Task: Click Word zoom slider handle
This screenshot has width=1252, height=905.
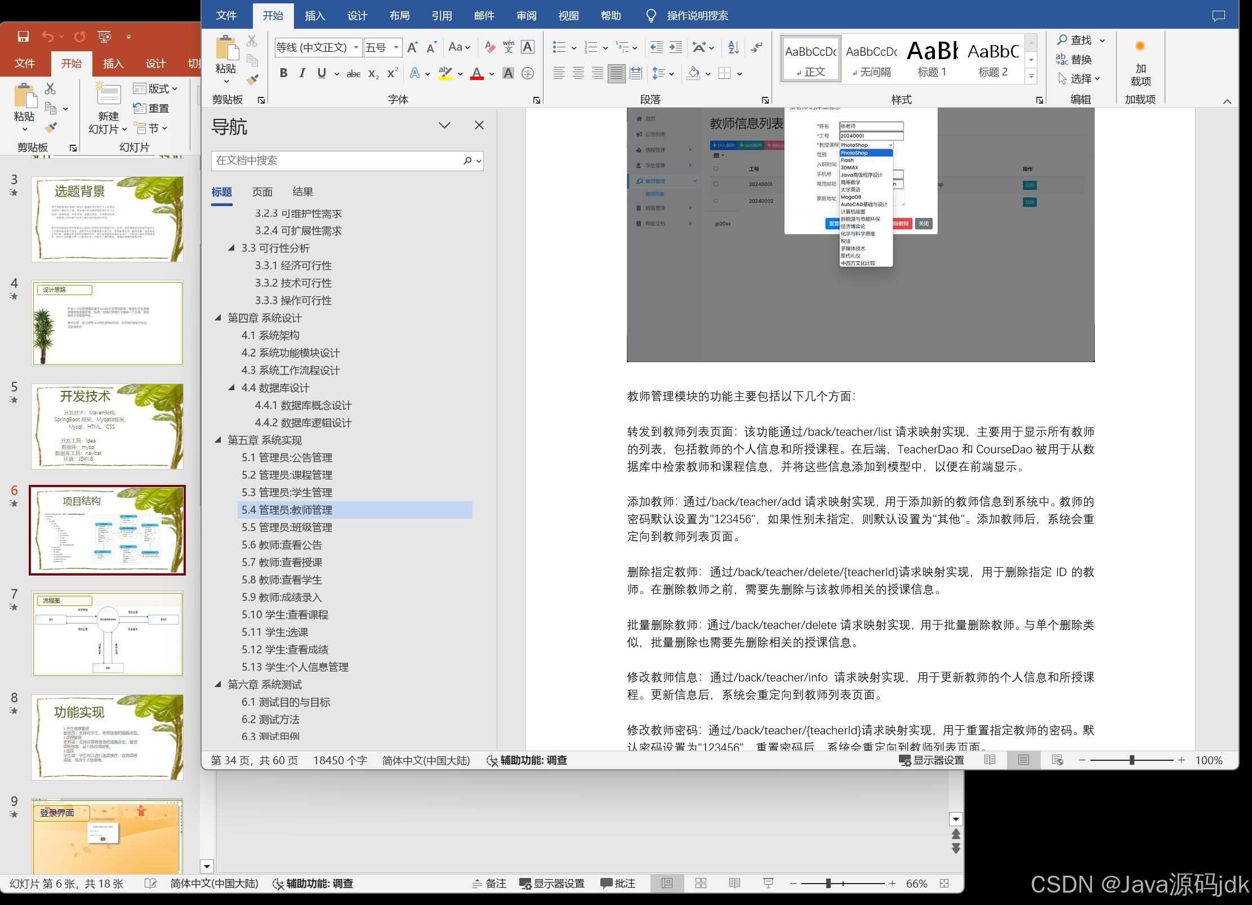Action: tap(1131, 760)
